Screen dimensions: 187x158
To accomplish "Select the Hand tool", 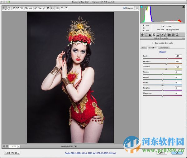I will (9, 8).
